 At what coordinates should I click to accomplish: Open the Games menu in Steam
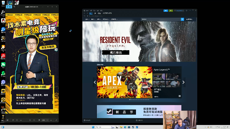click(98, 11)
